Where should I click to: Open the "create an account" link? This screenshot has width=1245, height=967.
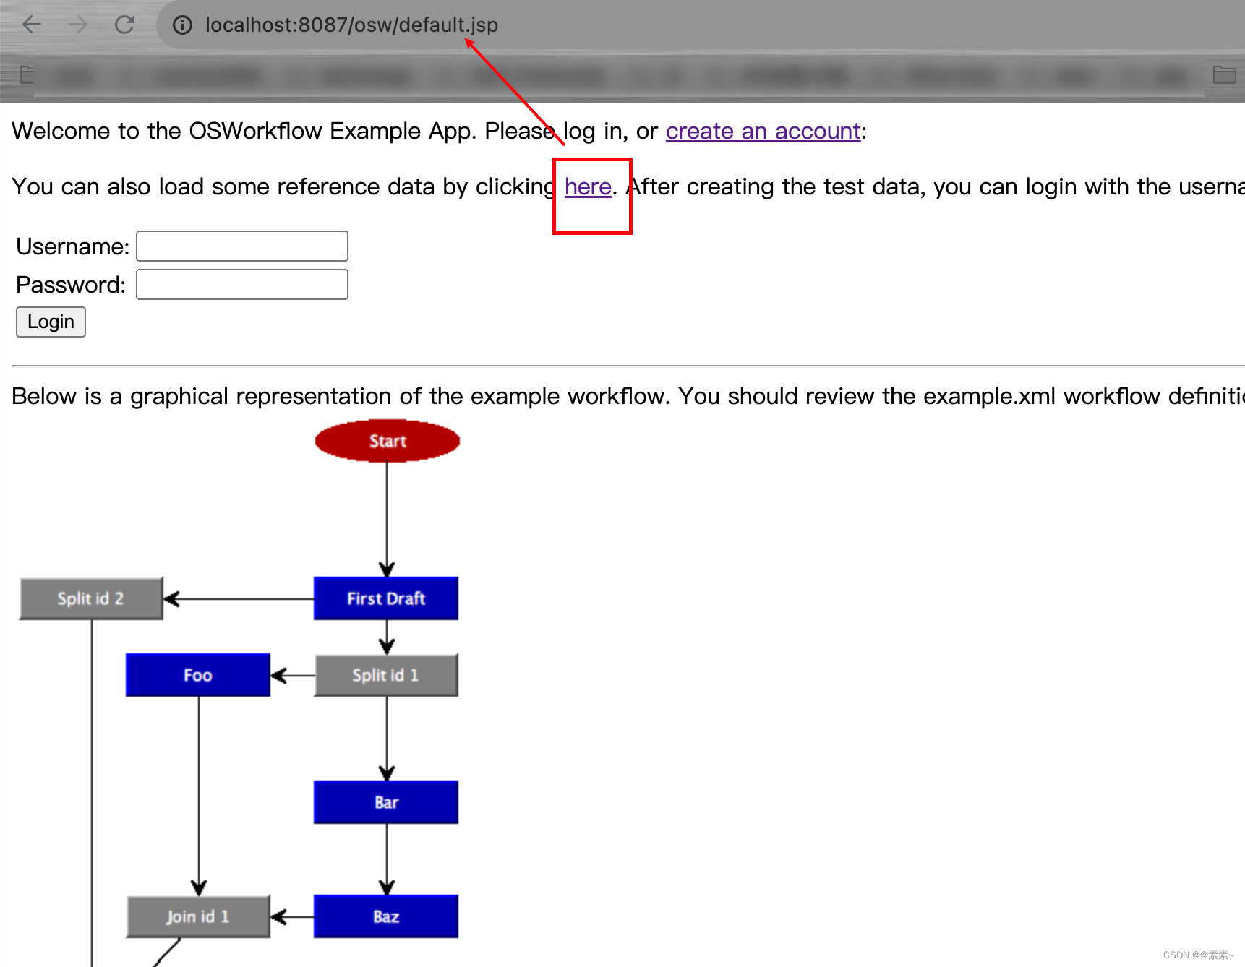click(763, 131)
